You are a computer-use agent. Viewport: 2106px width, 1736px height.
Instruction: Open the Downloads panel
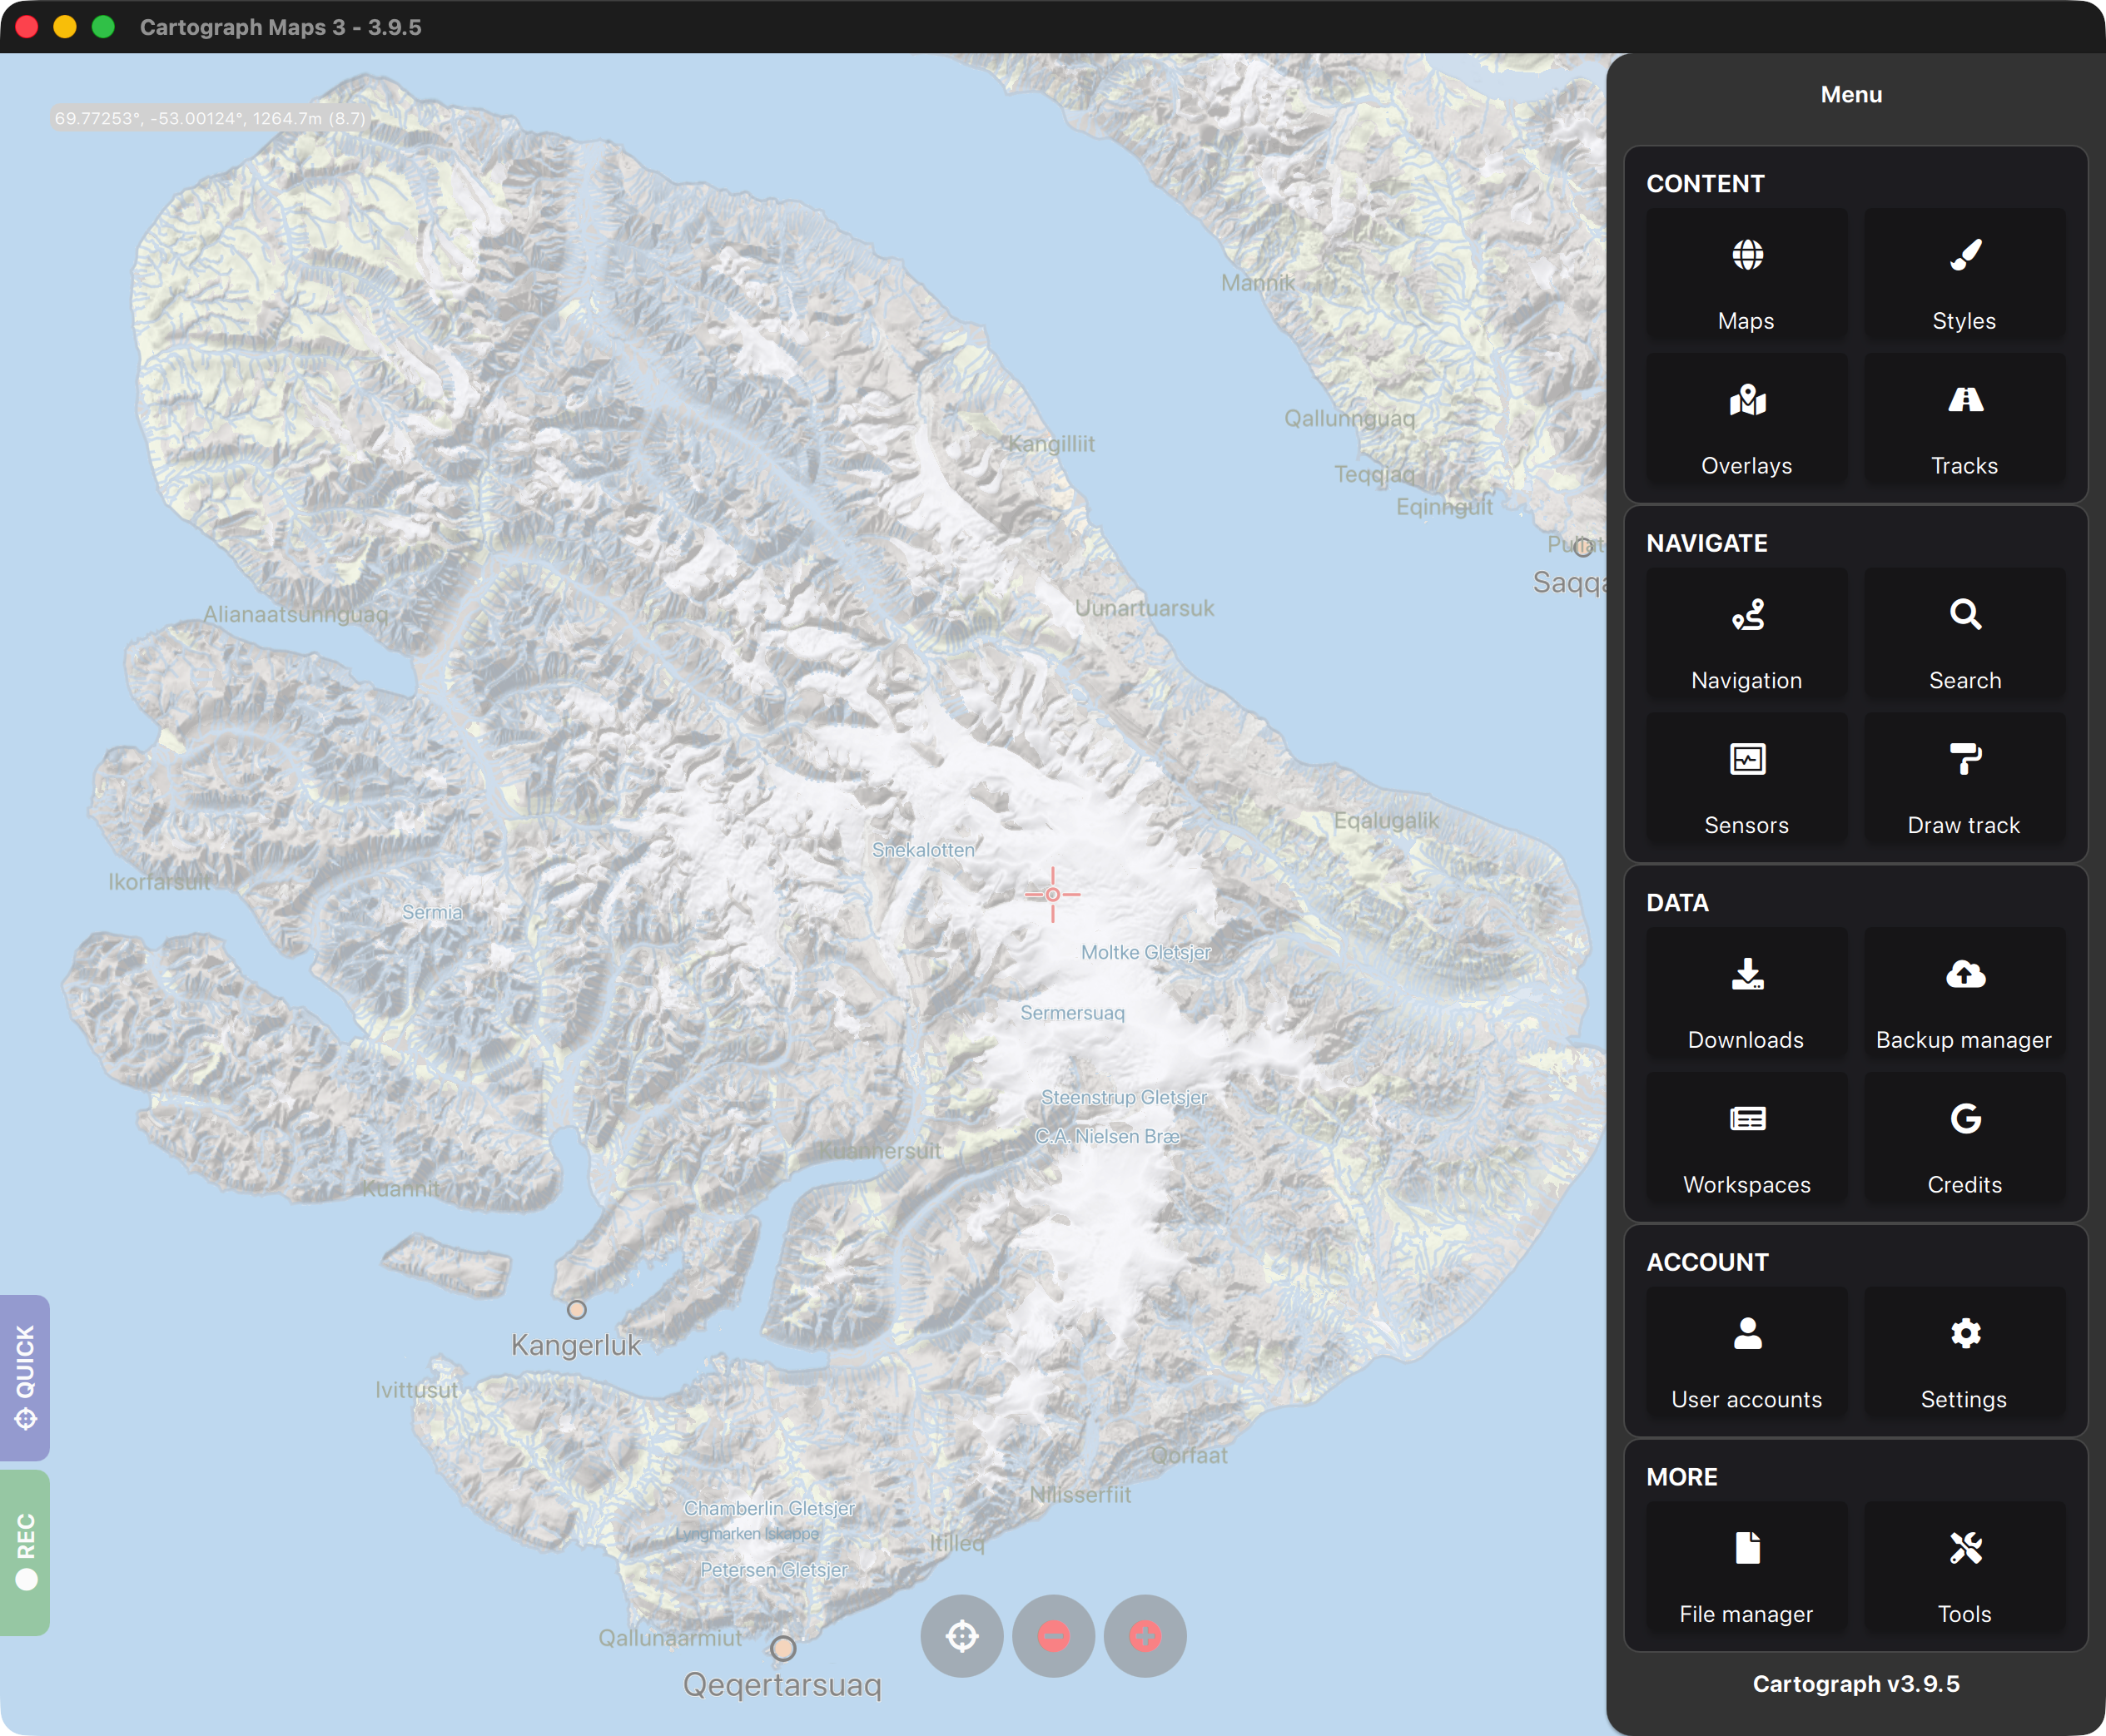1746,994
